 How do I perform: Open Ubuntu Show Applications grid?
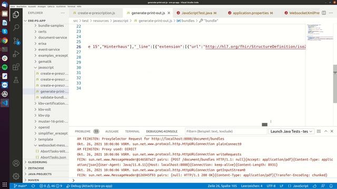pos(5,184)
